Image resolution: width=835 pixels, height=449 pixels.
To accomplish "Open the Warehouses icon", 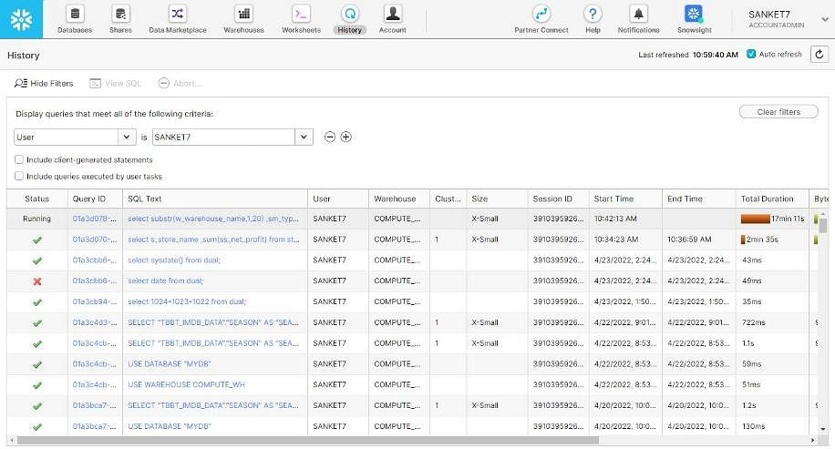I will point(244,14).
